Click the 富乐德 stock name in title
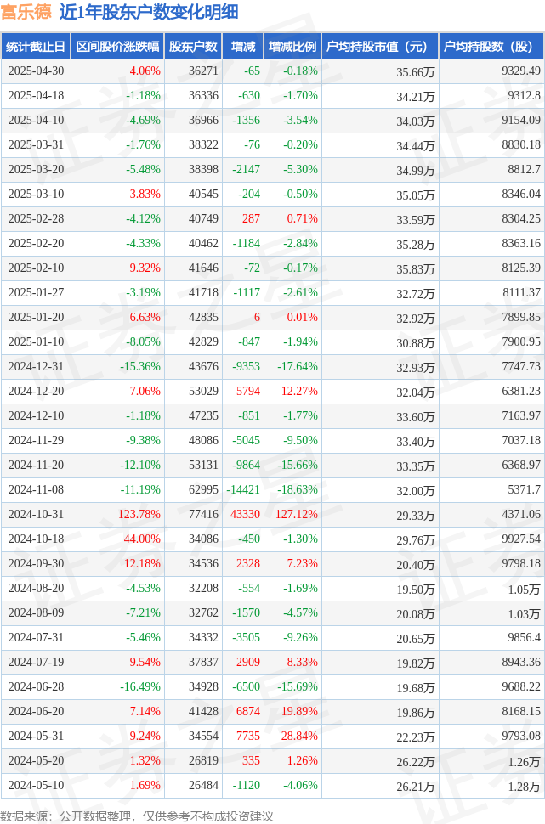The image size is (545, 824). coord(26,12)
